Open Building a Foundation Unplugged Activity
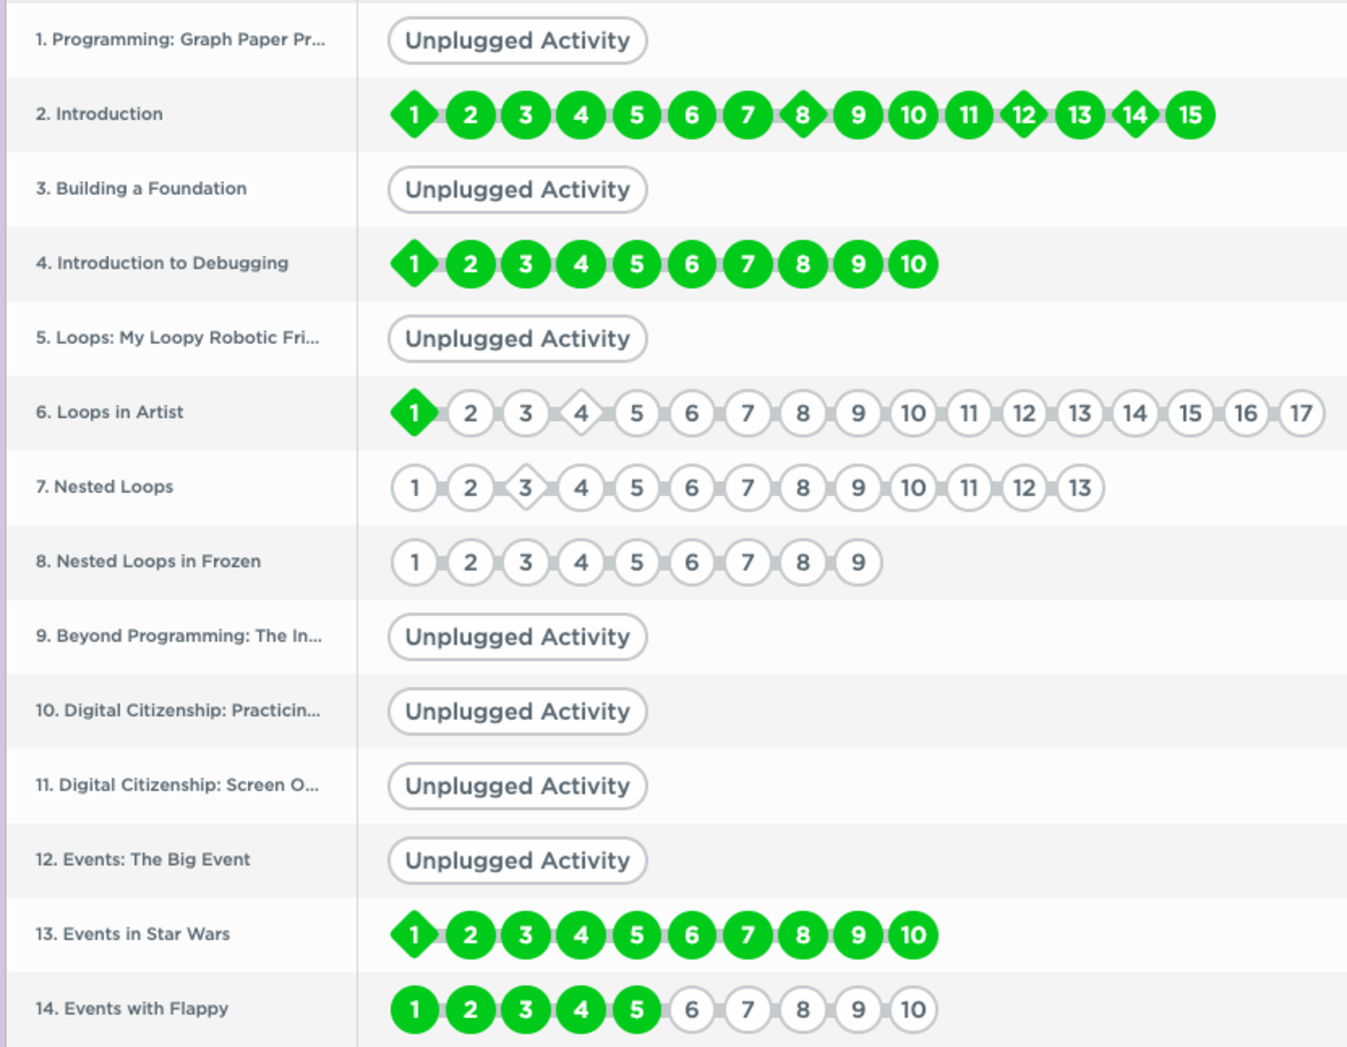This screenshot has height=1047, width=1347. (518, 189)
